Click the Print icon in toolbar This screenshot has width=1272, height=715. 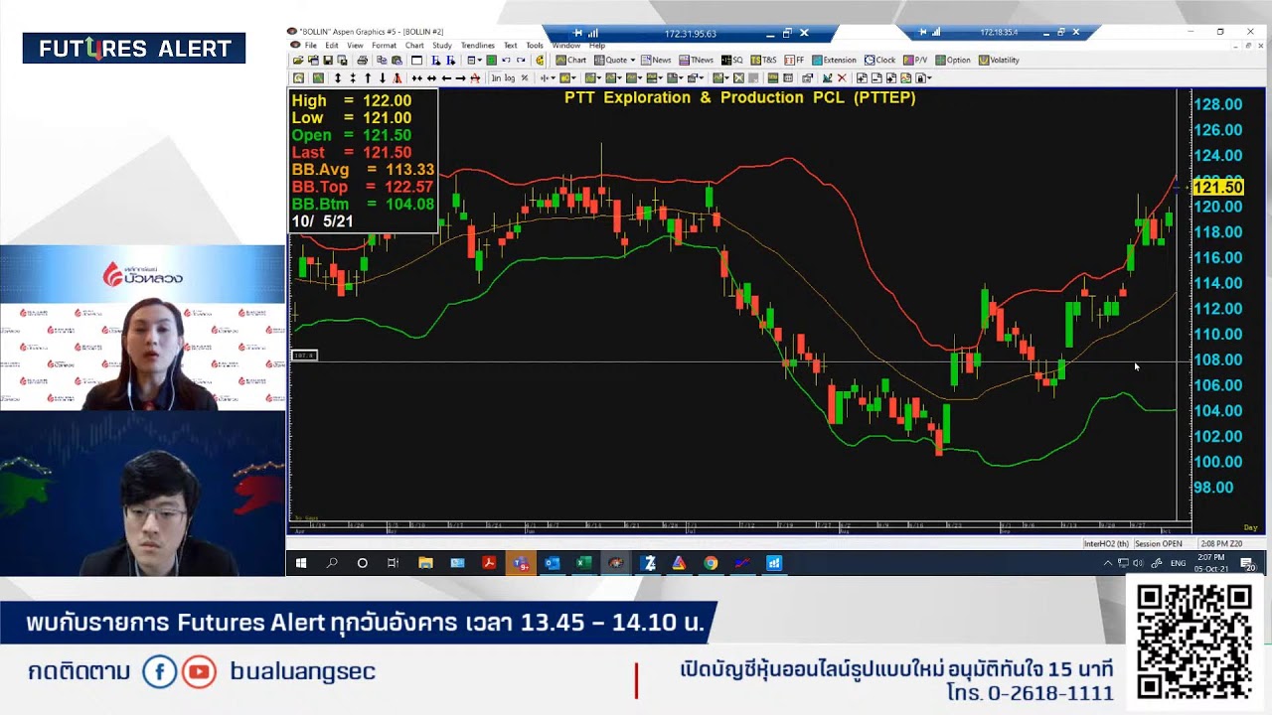[362, 60]
